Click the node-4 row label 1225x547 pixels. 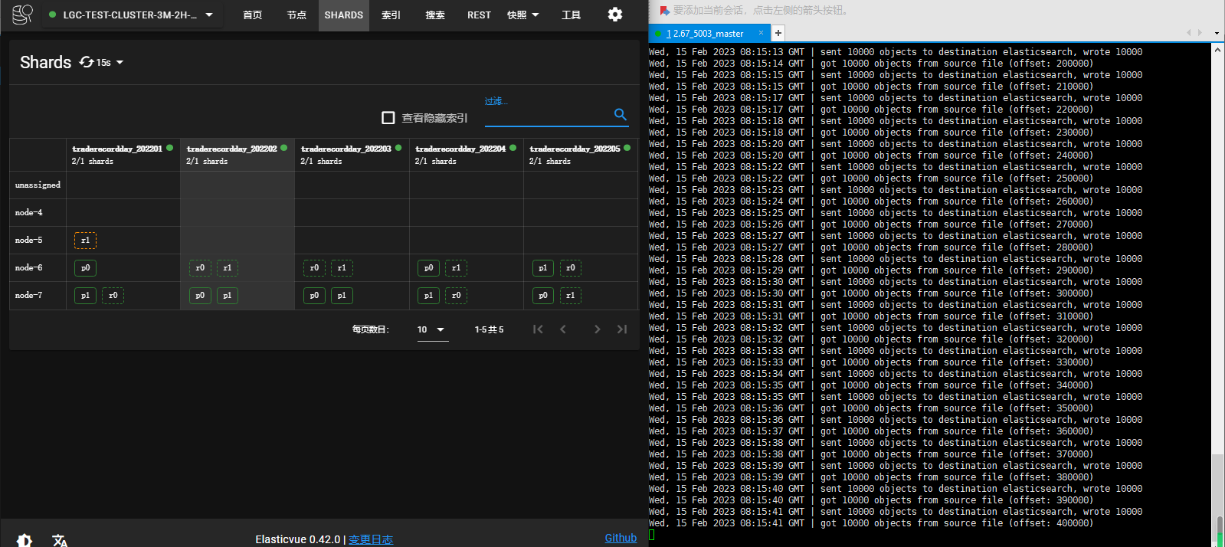(29, 213)
